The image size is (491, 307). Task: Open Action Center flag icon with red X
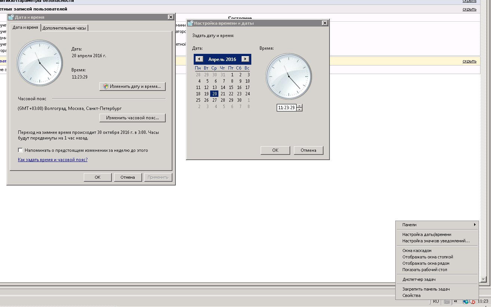[x=472, y=301]
